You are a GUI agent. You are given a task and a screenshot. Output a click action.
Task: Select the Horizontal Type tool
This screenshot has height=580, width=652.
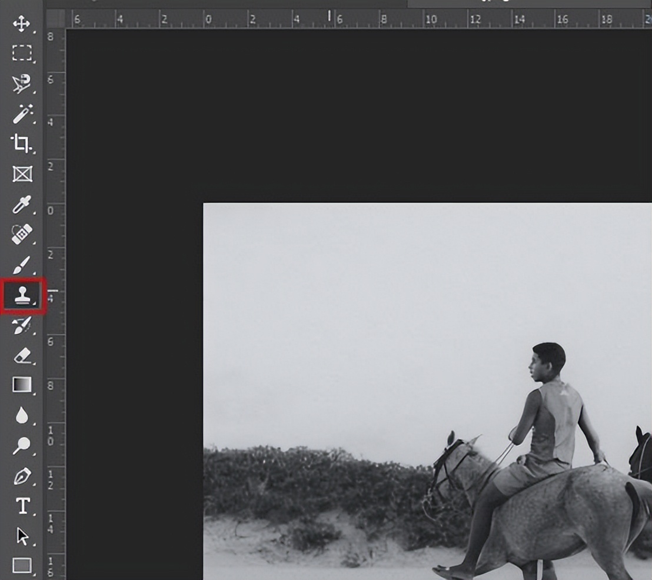point(22,506)
